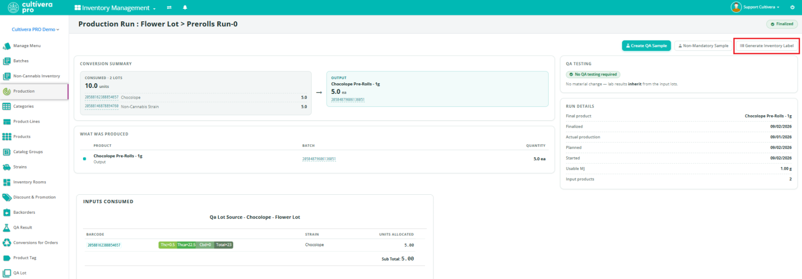
Task: Click the swap arrows icon in header
Action: (169, 7)
